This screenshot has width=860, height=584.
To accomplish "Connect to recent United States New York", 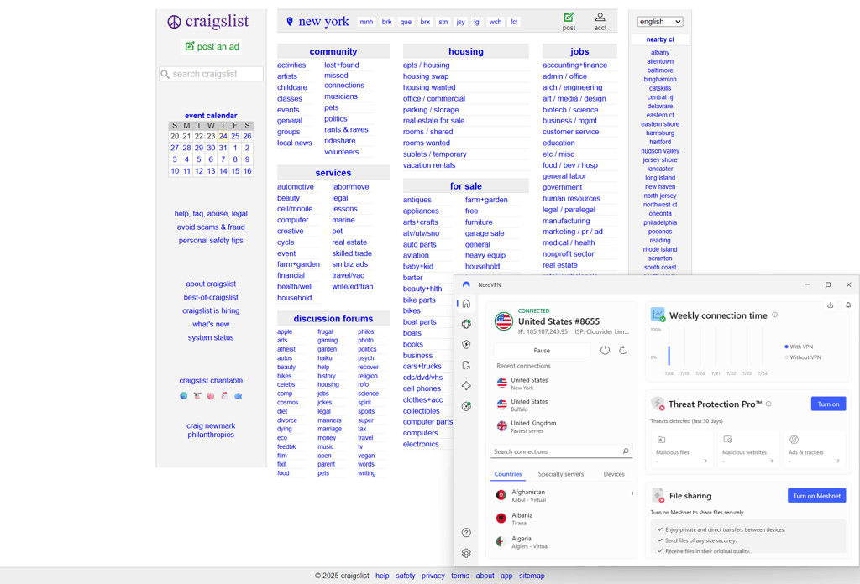I will click(x=562, y=383).
